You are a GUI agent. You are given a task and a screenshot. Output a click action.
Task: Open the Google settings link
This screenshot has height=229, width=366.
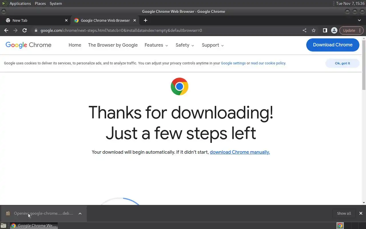pos(233,63)
